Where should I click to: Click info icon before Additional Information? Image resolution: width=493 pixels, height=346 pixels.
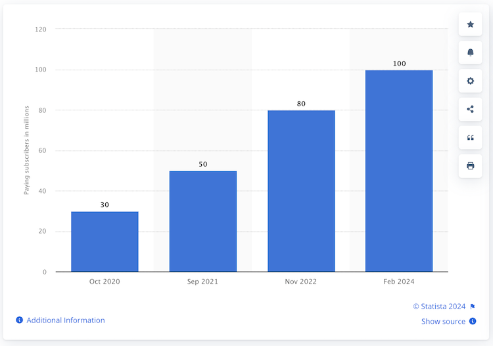[x=19, y=320]
